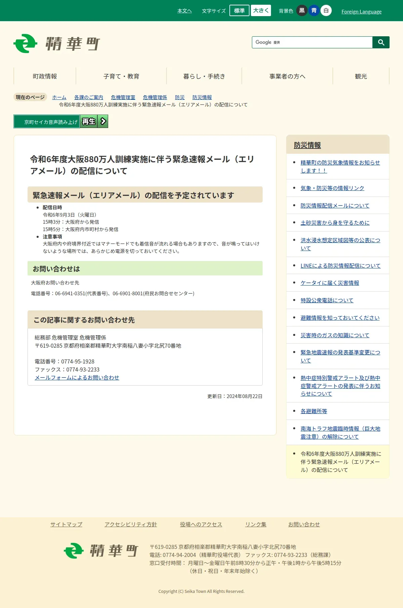The width and height of the screenshot is (403, 608).
Task: Click the 更新日：2024年08月22日 text
Action: point(235,396)
